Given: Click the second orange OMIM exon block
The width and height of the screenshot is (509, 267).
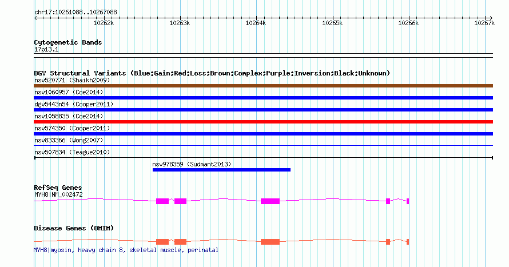Looking at the screenshot, I should [181, 242].
